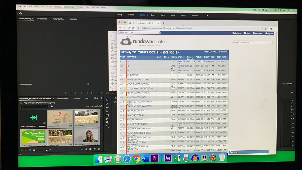
Task: Click the Find icon in Project panel footer
Action: point(86,149)
